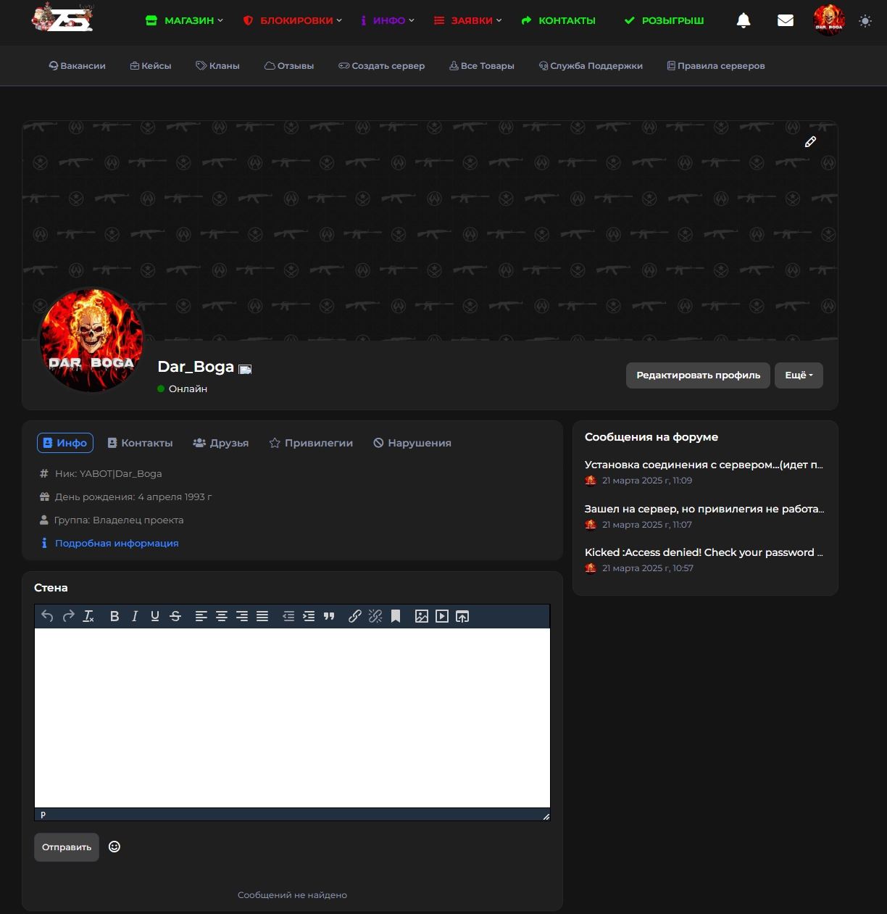This screenshot has width=887, height=914.
Task: Click the blockquote icon in editor
Action: (x=329, y=616)
